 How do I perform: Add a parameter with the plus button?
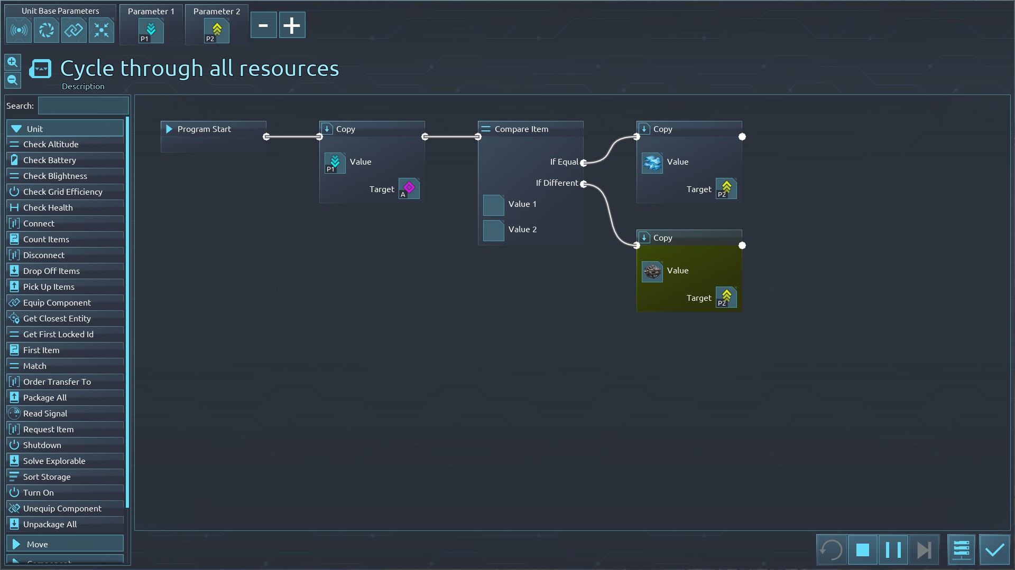(292, 25)
